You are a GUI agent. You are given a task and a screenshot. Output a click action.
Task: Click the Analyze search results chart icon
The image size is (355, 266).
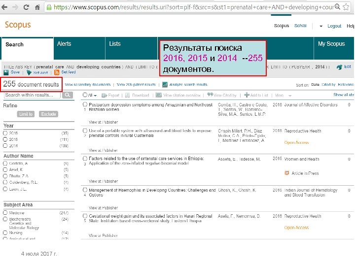[165, 85]
